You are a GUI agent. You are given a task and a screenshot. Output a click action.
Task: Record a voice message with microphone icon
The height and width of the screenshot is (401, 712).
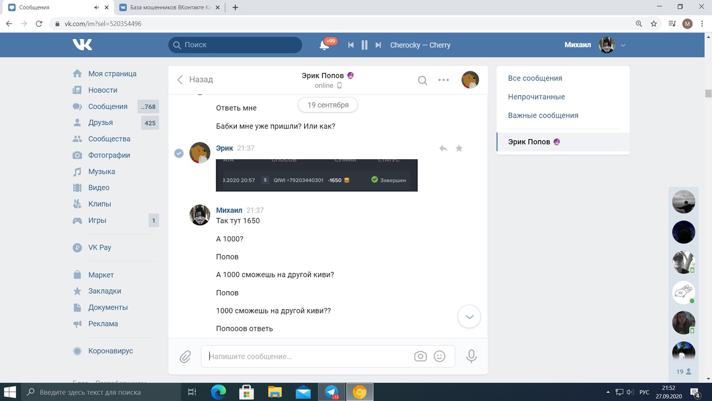click(471, 356)
